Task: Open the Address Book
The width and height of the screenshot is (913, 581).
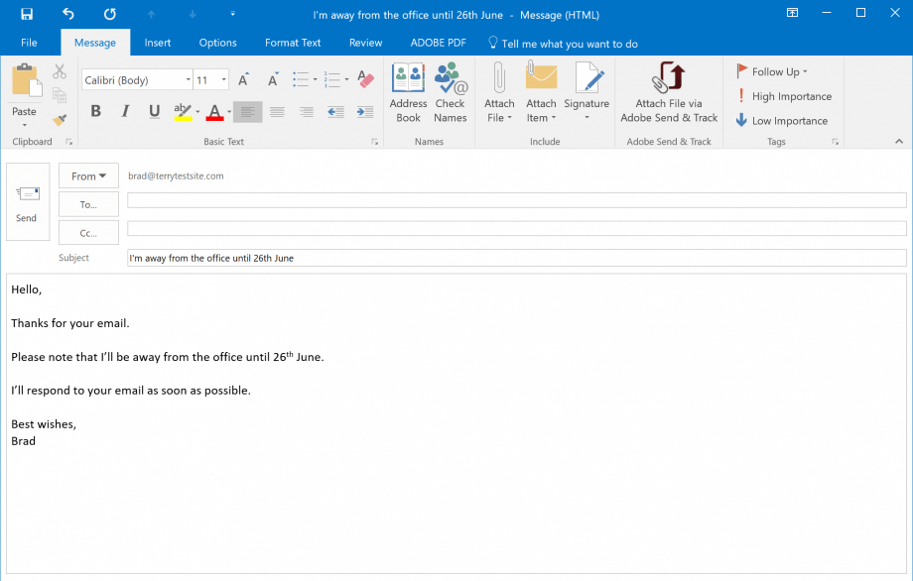Action: coord(408,92)
